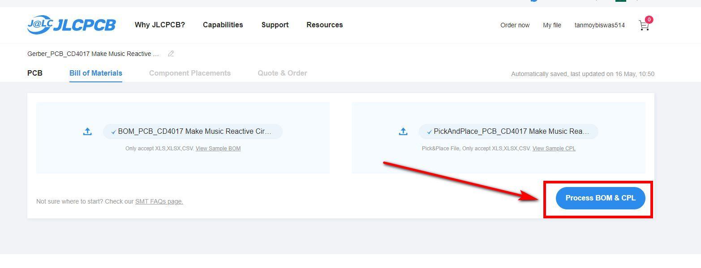This screenshot has height=268, width=701.
Task: Switch to the PCB tab
Action: (35, 73)
